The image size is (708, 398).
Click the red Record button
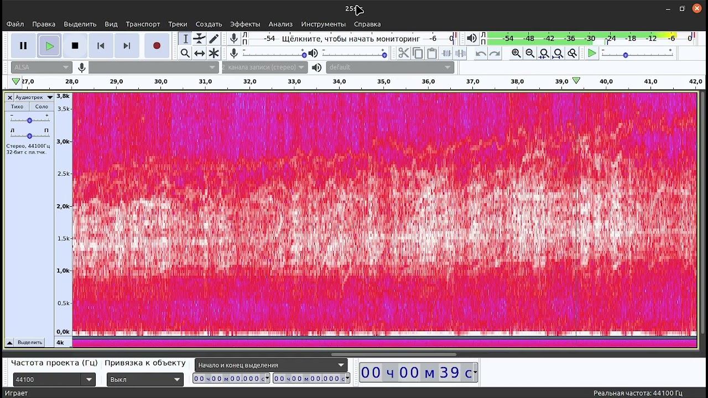point(157,46)
